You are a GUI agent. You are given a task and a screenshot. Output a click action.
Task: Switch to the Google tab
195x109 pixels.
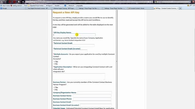click(x=12, y=8)
